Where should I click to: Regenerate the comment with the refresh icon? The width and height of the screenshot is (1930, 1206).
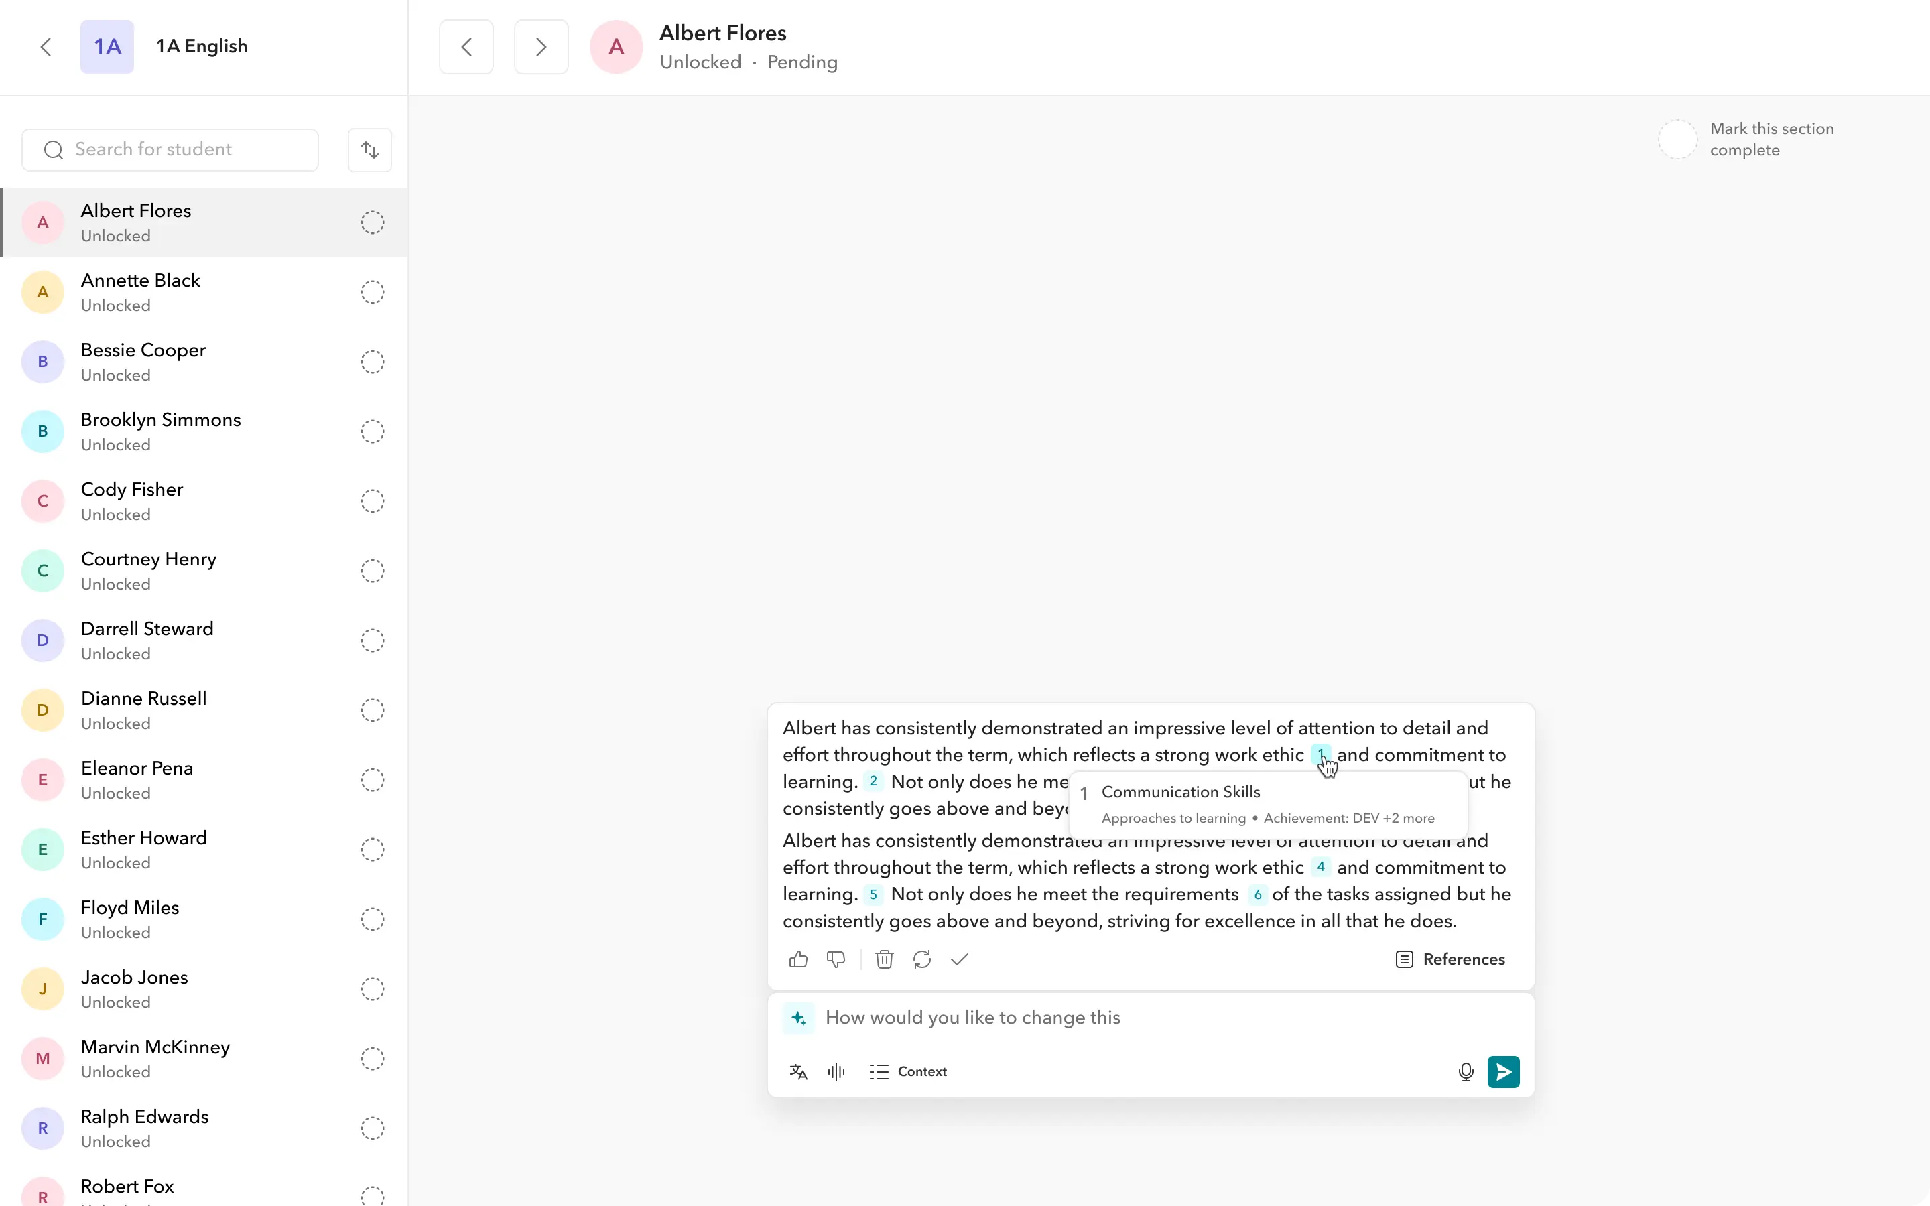click(921, 959)
